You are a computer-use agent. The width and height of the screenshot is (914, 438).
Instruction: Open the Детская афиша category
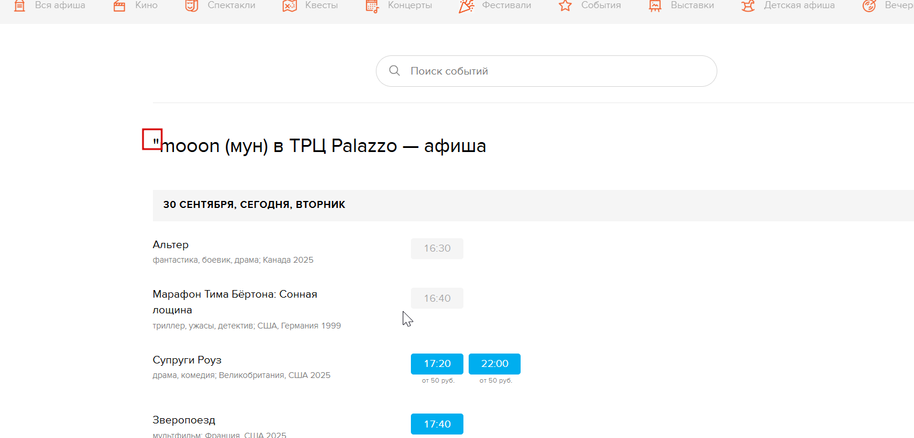click(800, 5)
